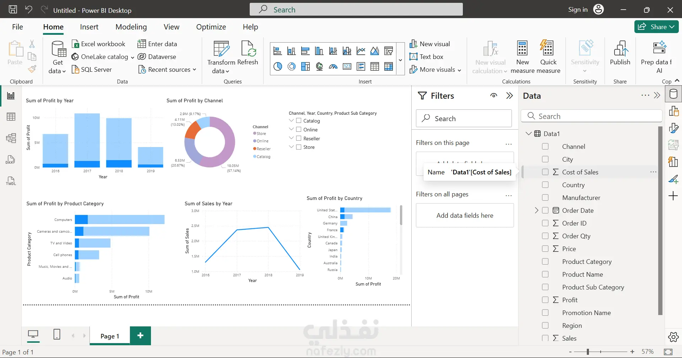
Task: Add a new page with plus button
Action: pos(140,336)
